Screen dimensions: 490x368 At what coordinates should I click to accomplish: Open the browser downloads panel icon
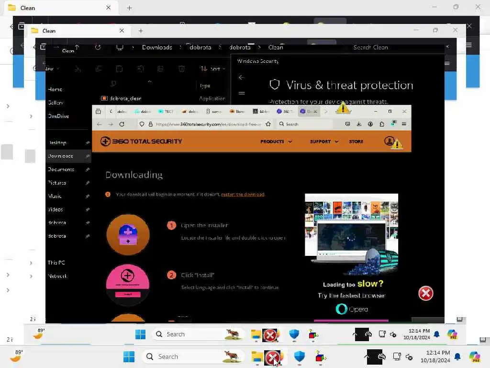point(359,124)
